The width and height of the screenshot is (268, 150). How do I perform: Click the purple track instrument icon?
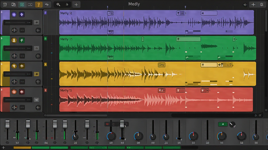pos(14,15)
